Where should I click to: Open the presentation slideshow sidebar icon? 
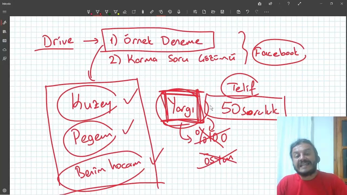tap(4, 41)
